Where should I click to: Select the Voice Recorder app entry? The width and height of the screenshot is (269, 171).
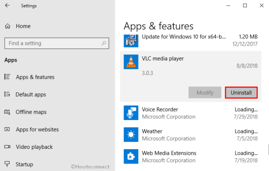pyautogui.click(x=191, y=113)
